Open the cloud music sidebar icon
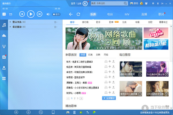Viewport: 173px width, 115px height. point(4,36)
